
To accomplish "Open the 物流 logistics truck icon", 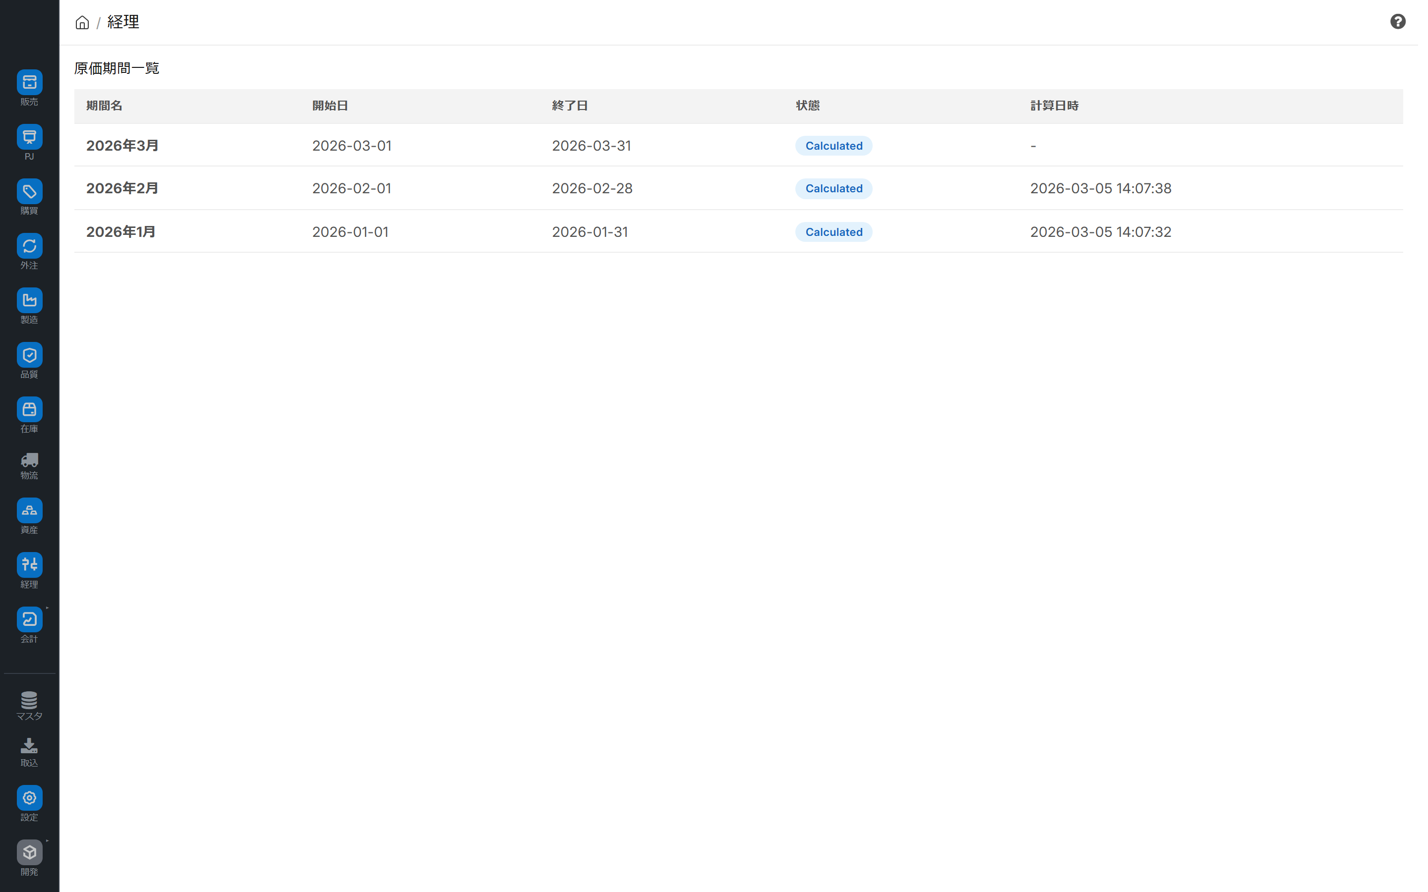I will (x=30, y=460).
